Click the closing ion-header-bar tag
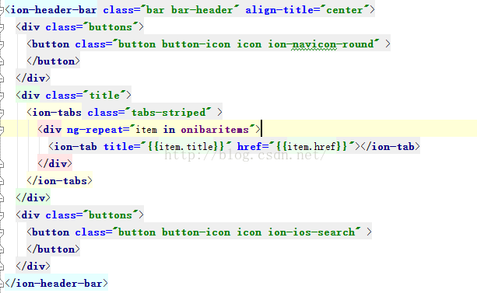The image size is (477, 293). [56, 284]
